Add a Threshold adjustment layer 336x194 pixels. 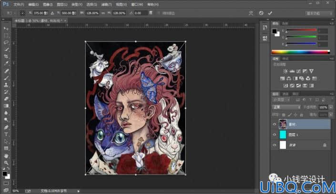pyautogui.click(x=298, y=86)
